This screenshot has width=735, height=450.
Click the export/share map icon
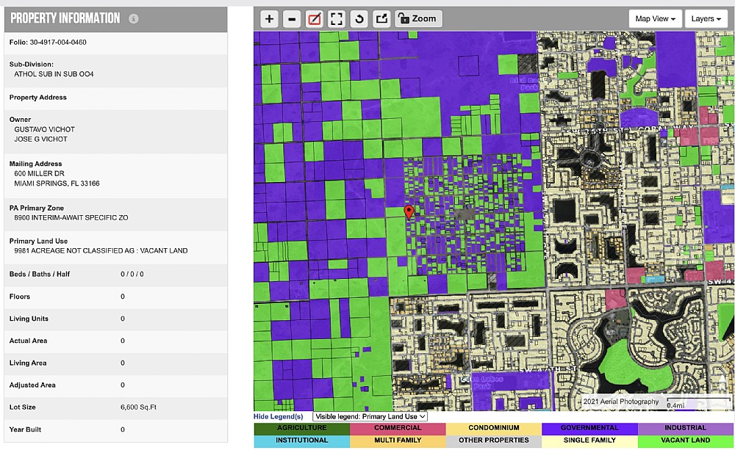381,19
